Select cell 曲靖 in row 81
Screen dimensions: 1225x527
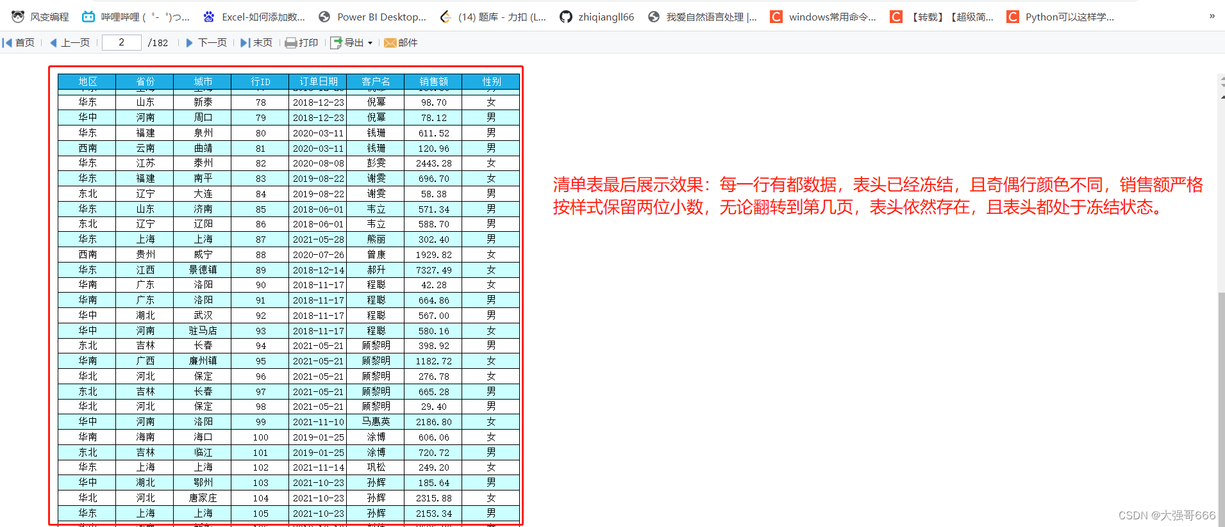coord(203,149)
